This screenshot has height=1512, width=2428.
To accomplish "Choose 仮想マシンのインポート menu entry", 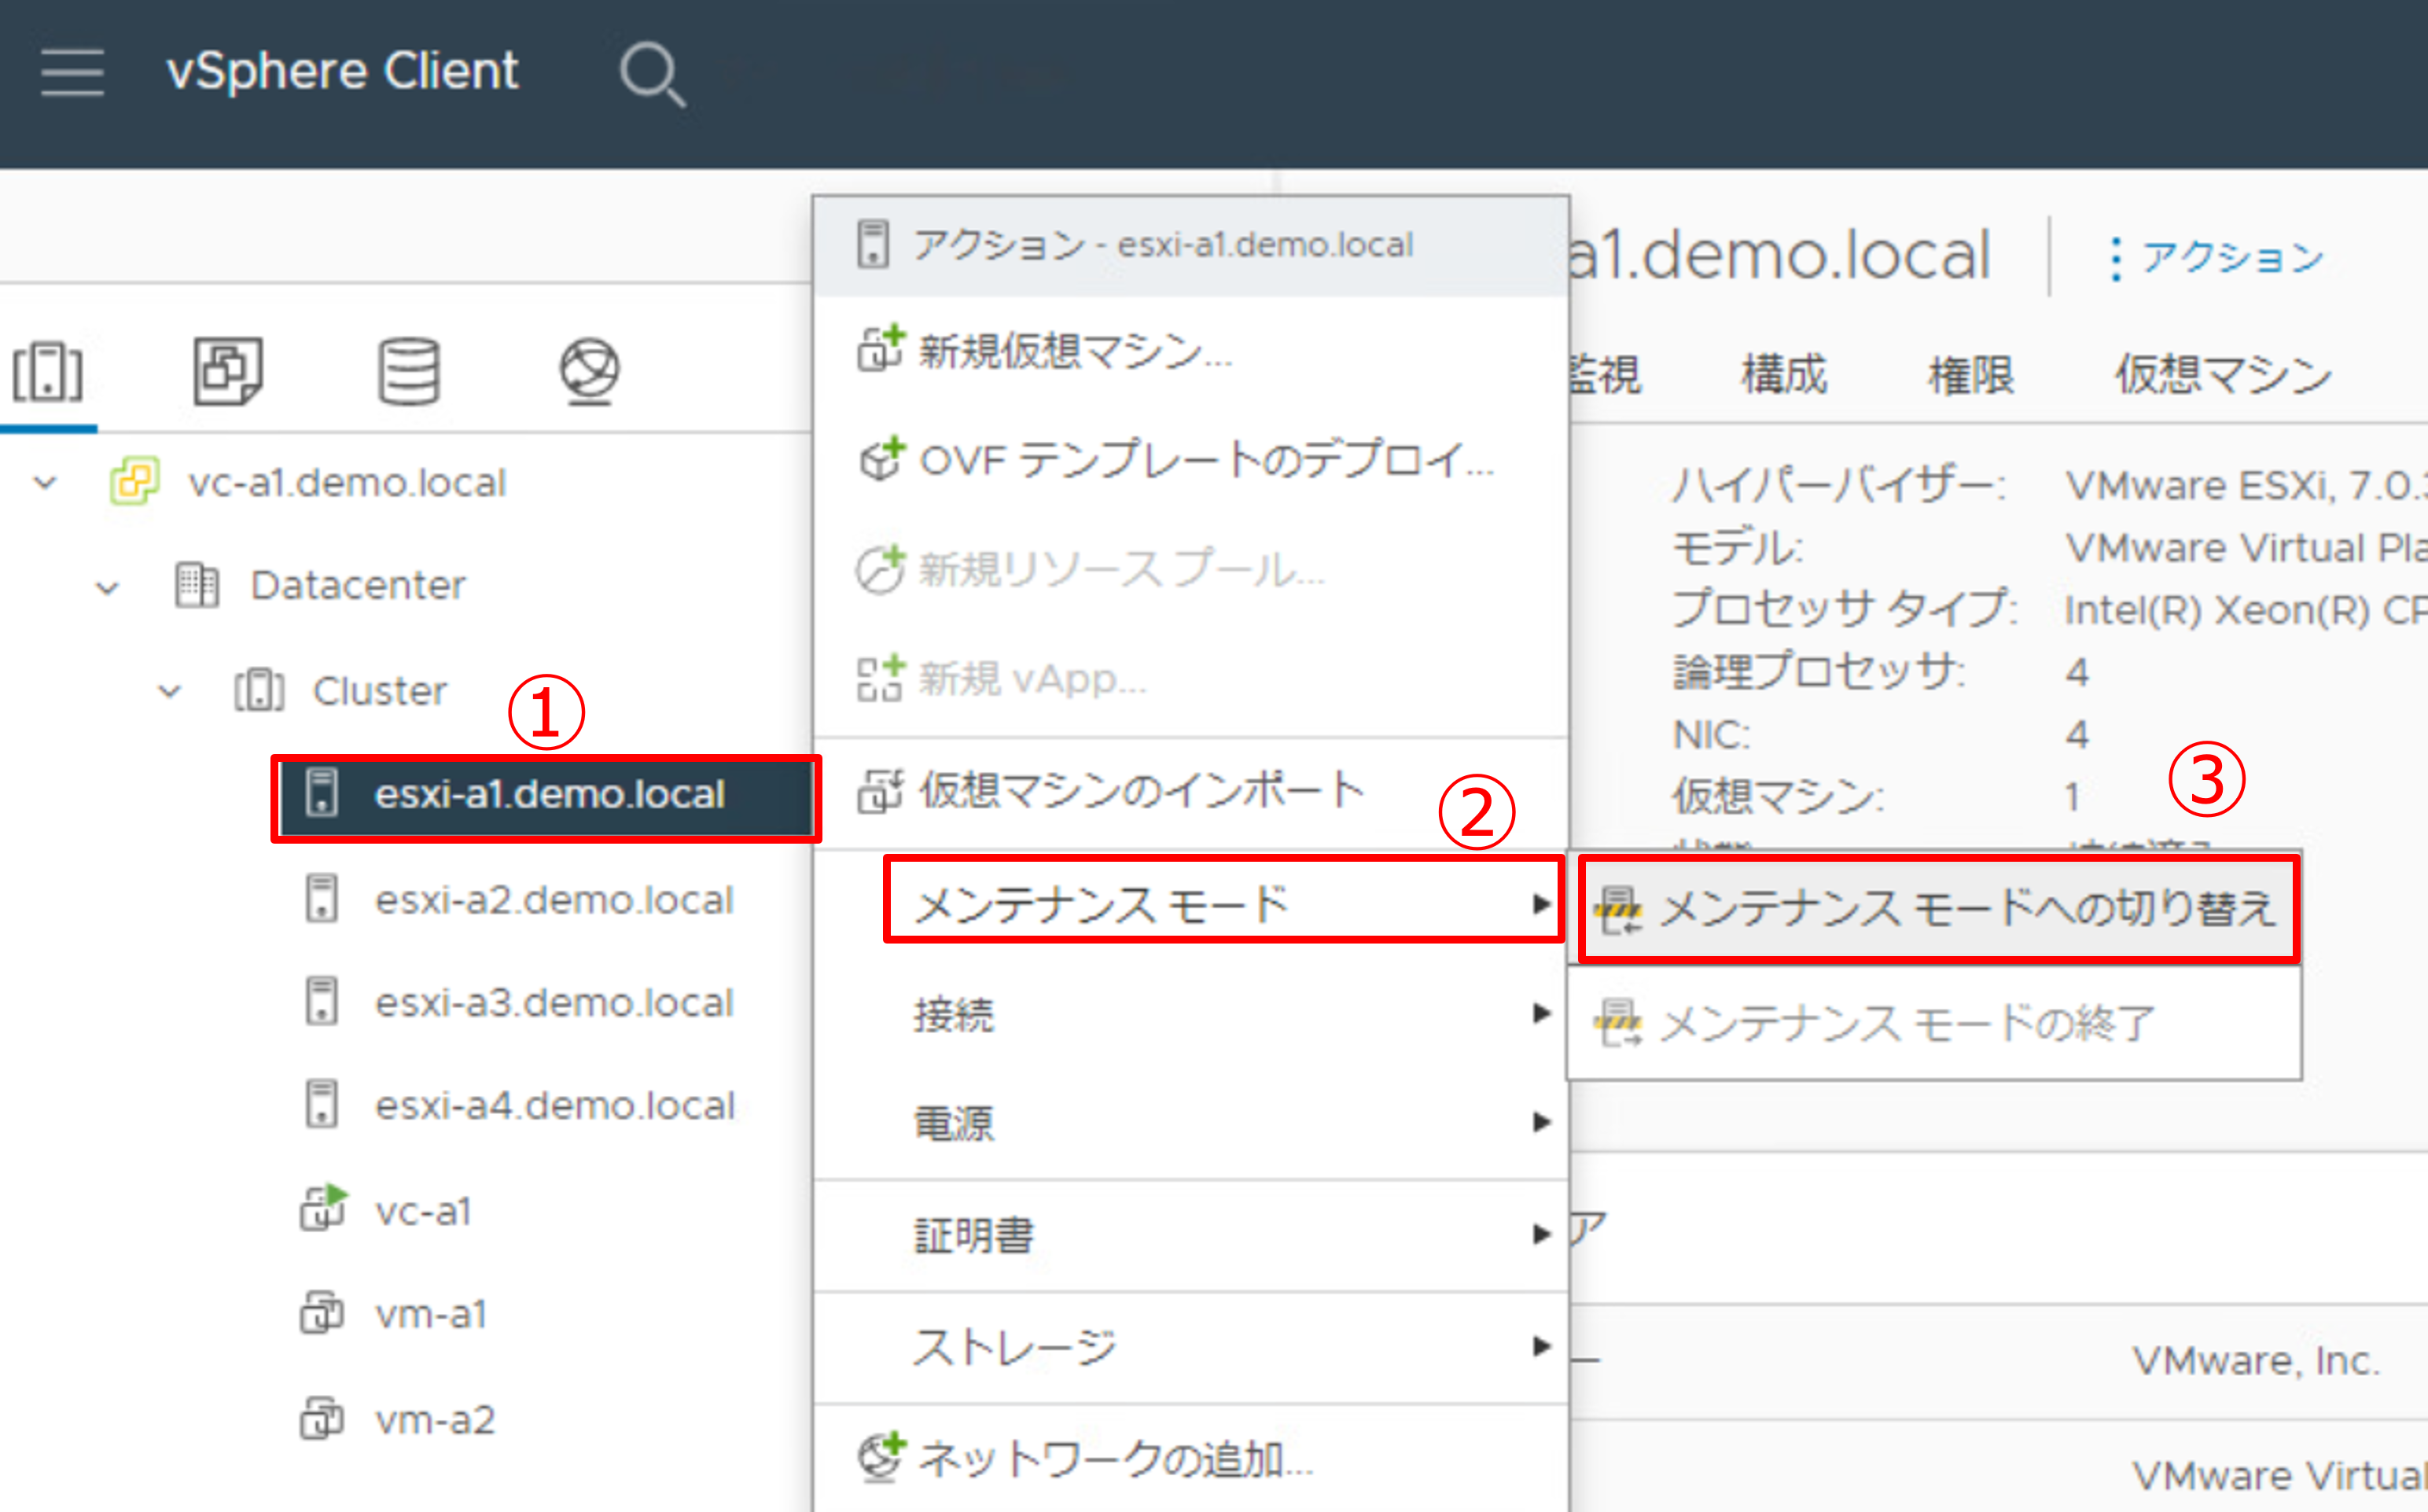I will tap(1191, 791).
